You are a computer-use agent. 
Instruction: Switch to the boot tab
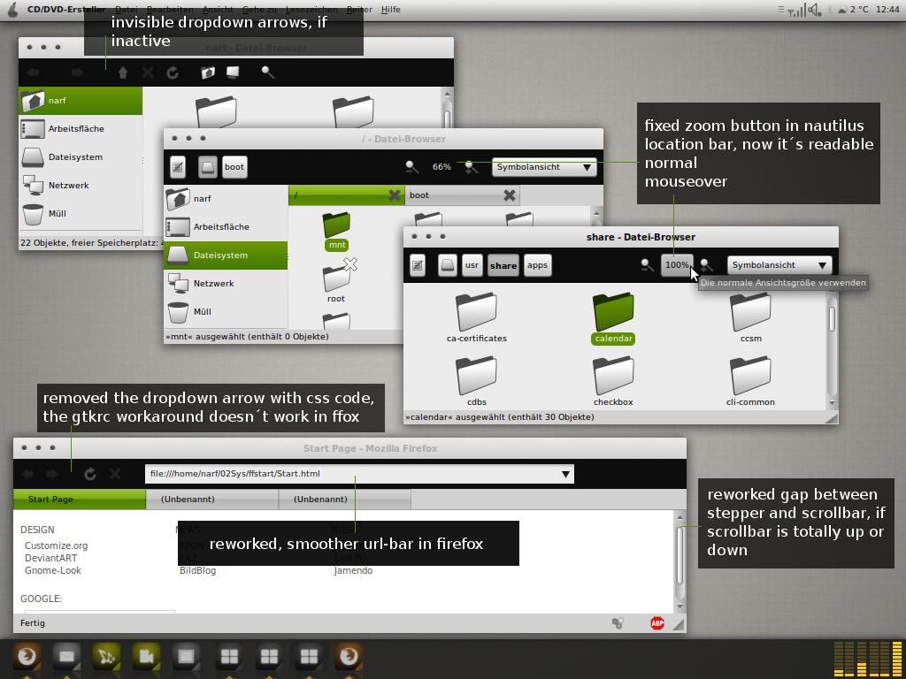(x=462, y=195)
